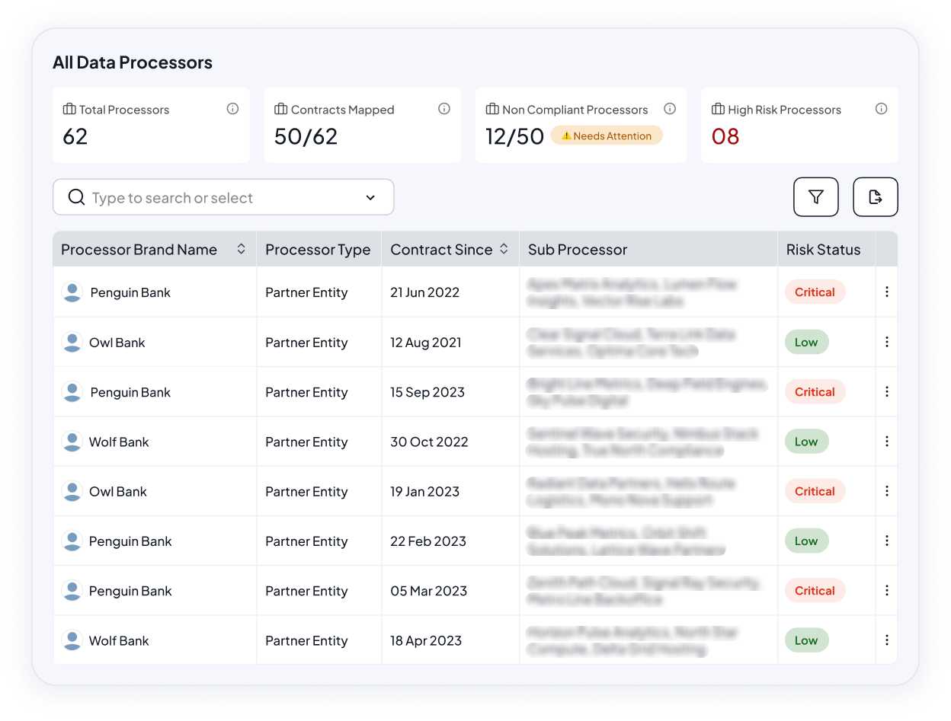Click the Low badge in the 12 Aug 2021 row
The image size is (951, 721).
[x=806, y=342]
